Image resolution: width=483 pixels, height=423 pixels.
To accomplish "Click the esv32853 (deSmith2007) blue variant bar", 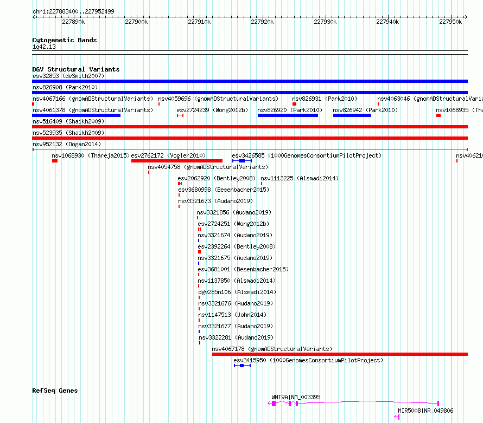I will pos(250,81).
